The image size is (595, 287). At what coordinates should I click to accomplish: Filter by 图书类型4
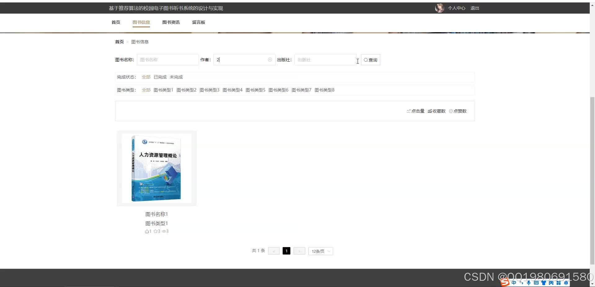click(x=232, y=90)
